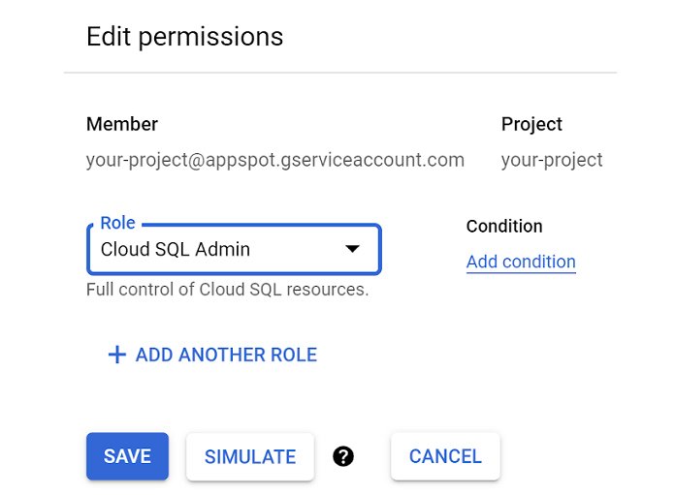Click the Edit permissions heading
This screenshot has width=675, height=495.
pyautogui.click(x=185, y=37)
